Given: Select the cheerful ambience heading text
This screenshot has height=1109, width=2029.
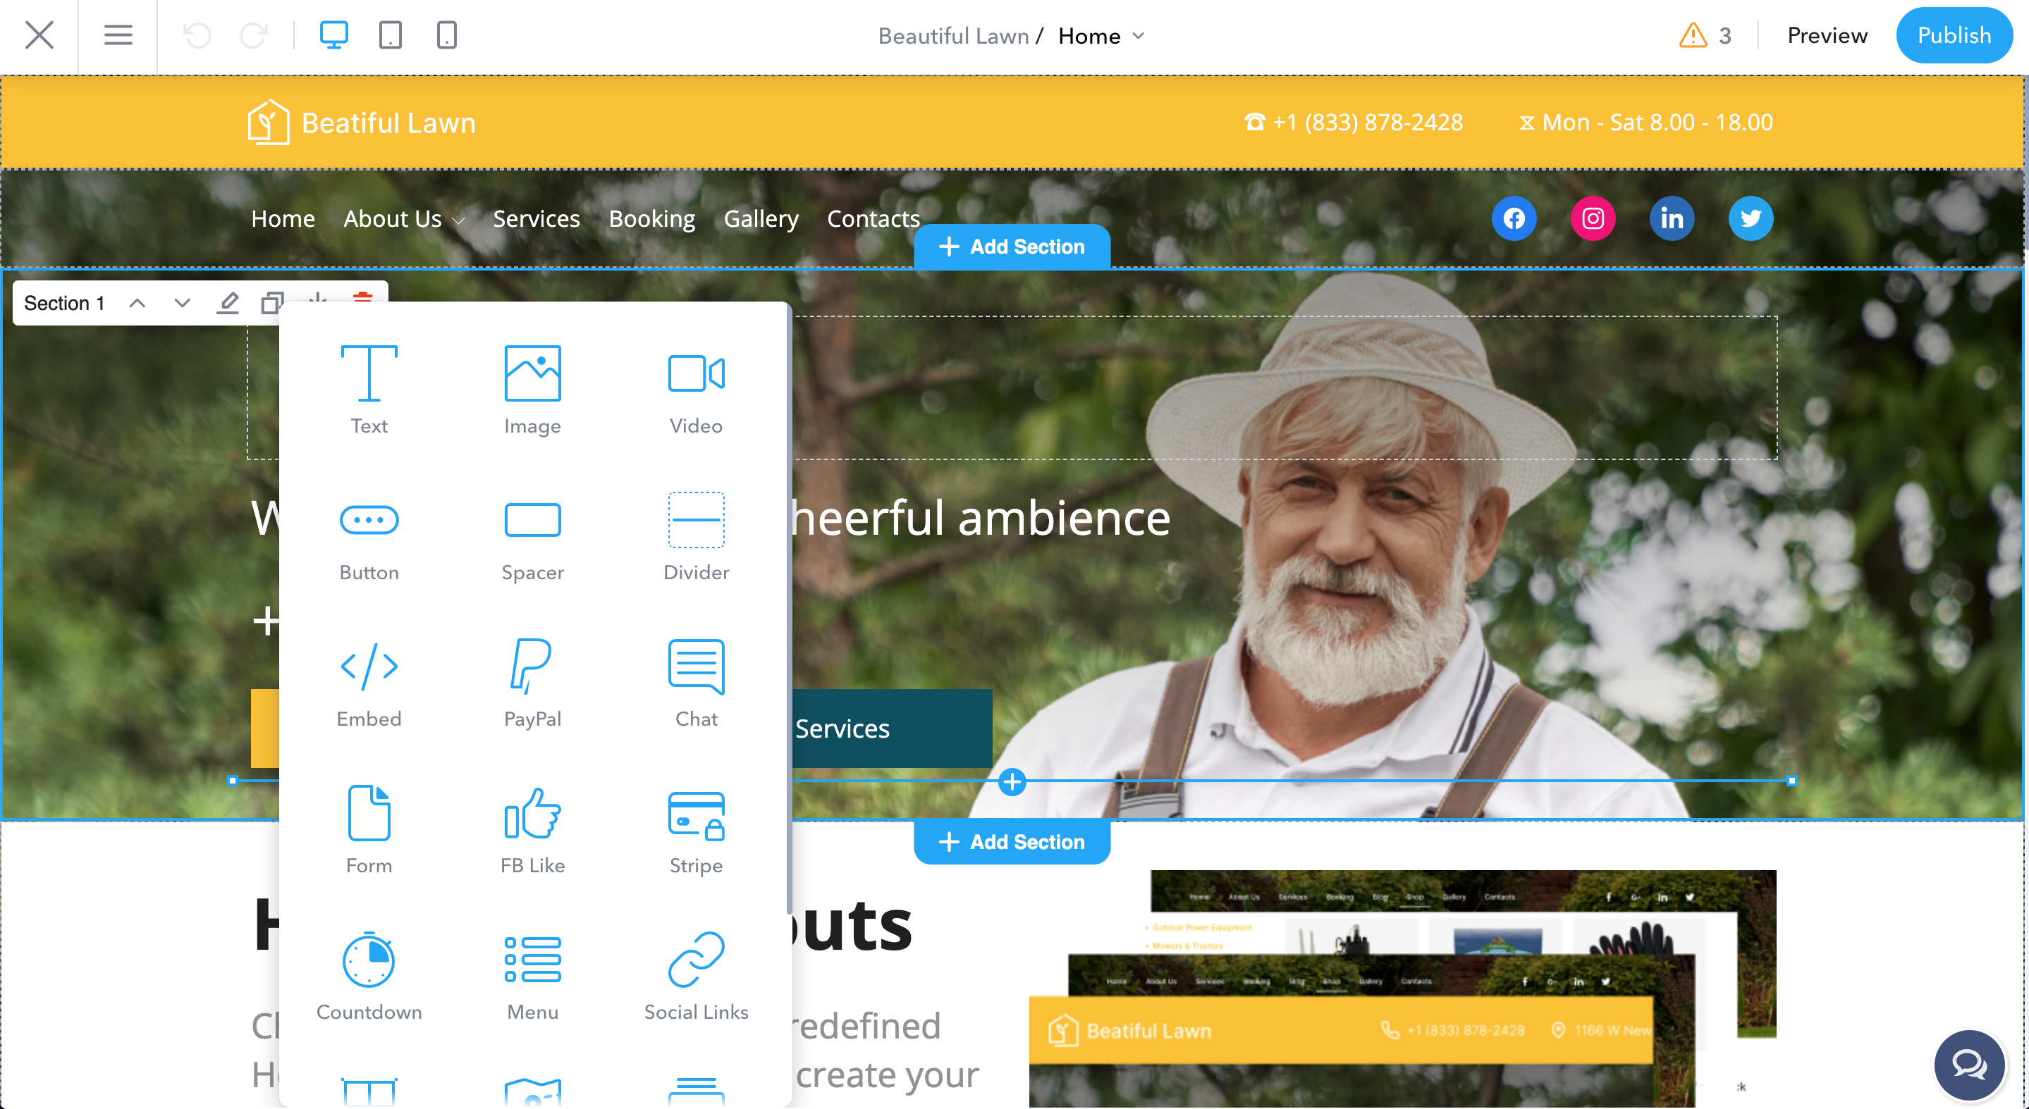Looking at the screenshot, I should pyautogui.click(x=981, y=518).
